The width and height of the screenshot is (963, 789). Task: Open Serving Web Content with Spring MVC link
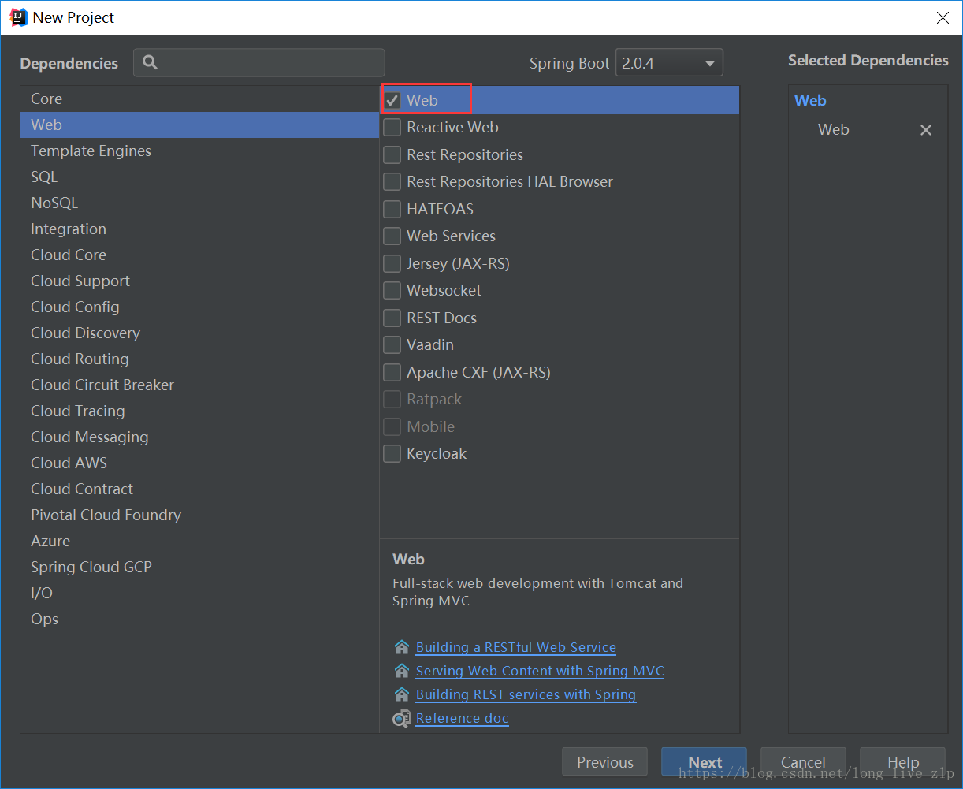[540, 671]
